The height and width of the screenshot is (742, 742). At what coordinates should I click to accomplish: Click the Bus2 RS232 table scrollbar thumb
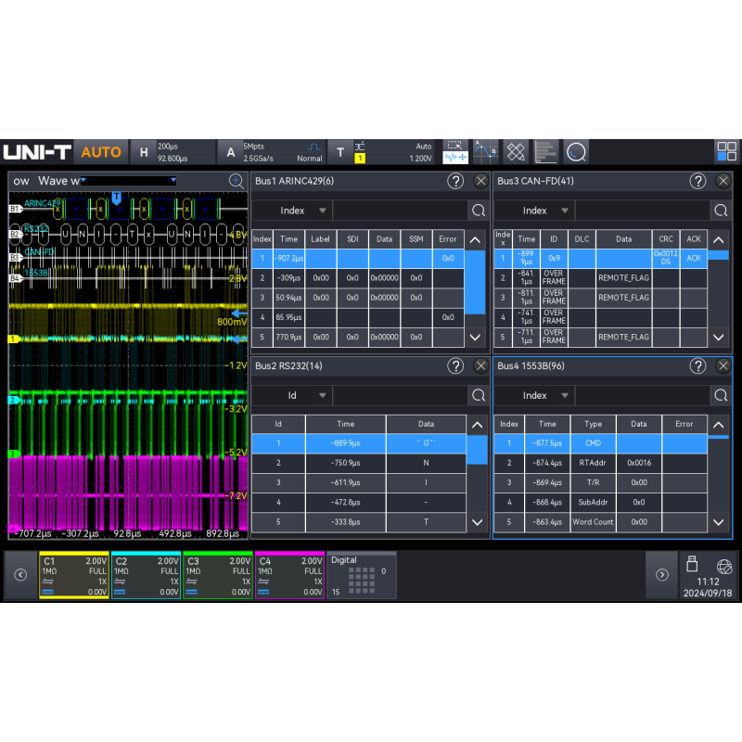(477, 450)
